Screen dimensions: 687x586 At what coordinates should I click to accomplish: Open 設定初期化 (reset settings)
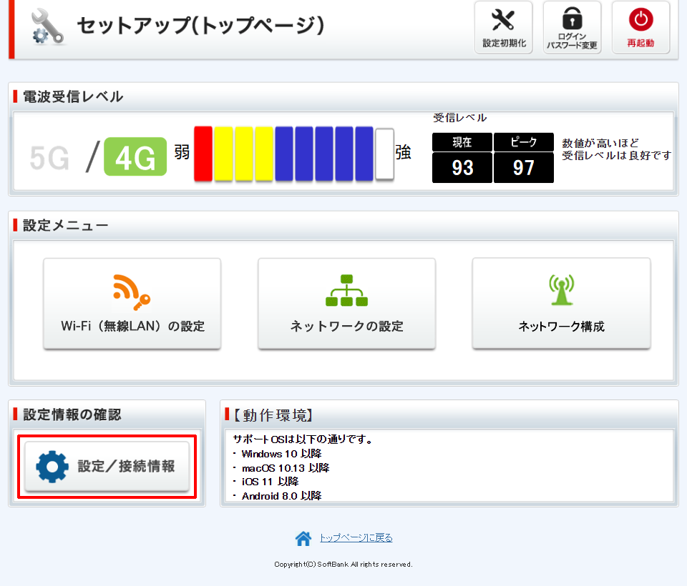click(x=504, y=27)
